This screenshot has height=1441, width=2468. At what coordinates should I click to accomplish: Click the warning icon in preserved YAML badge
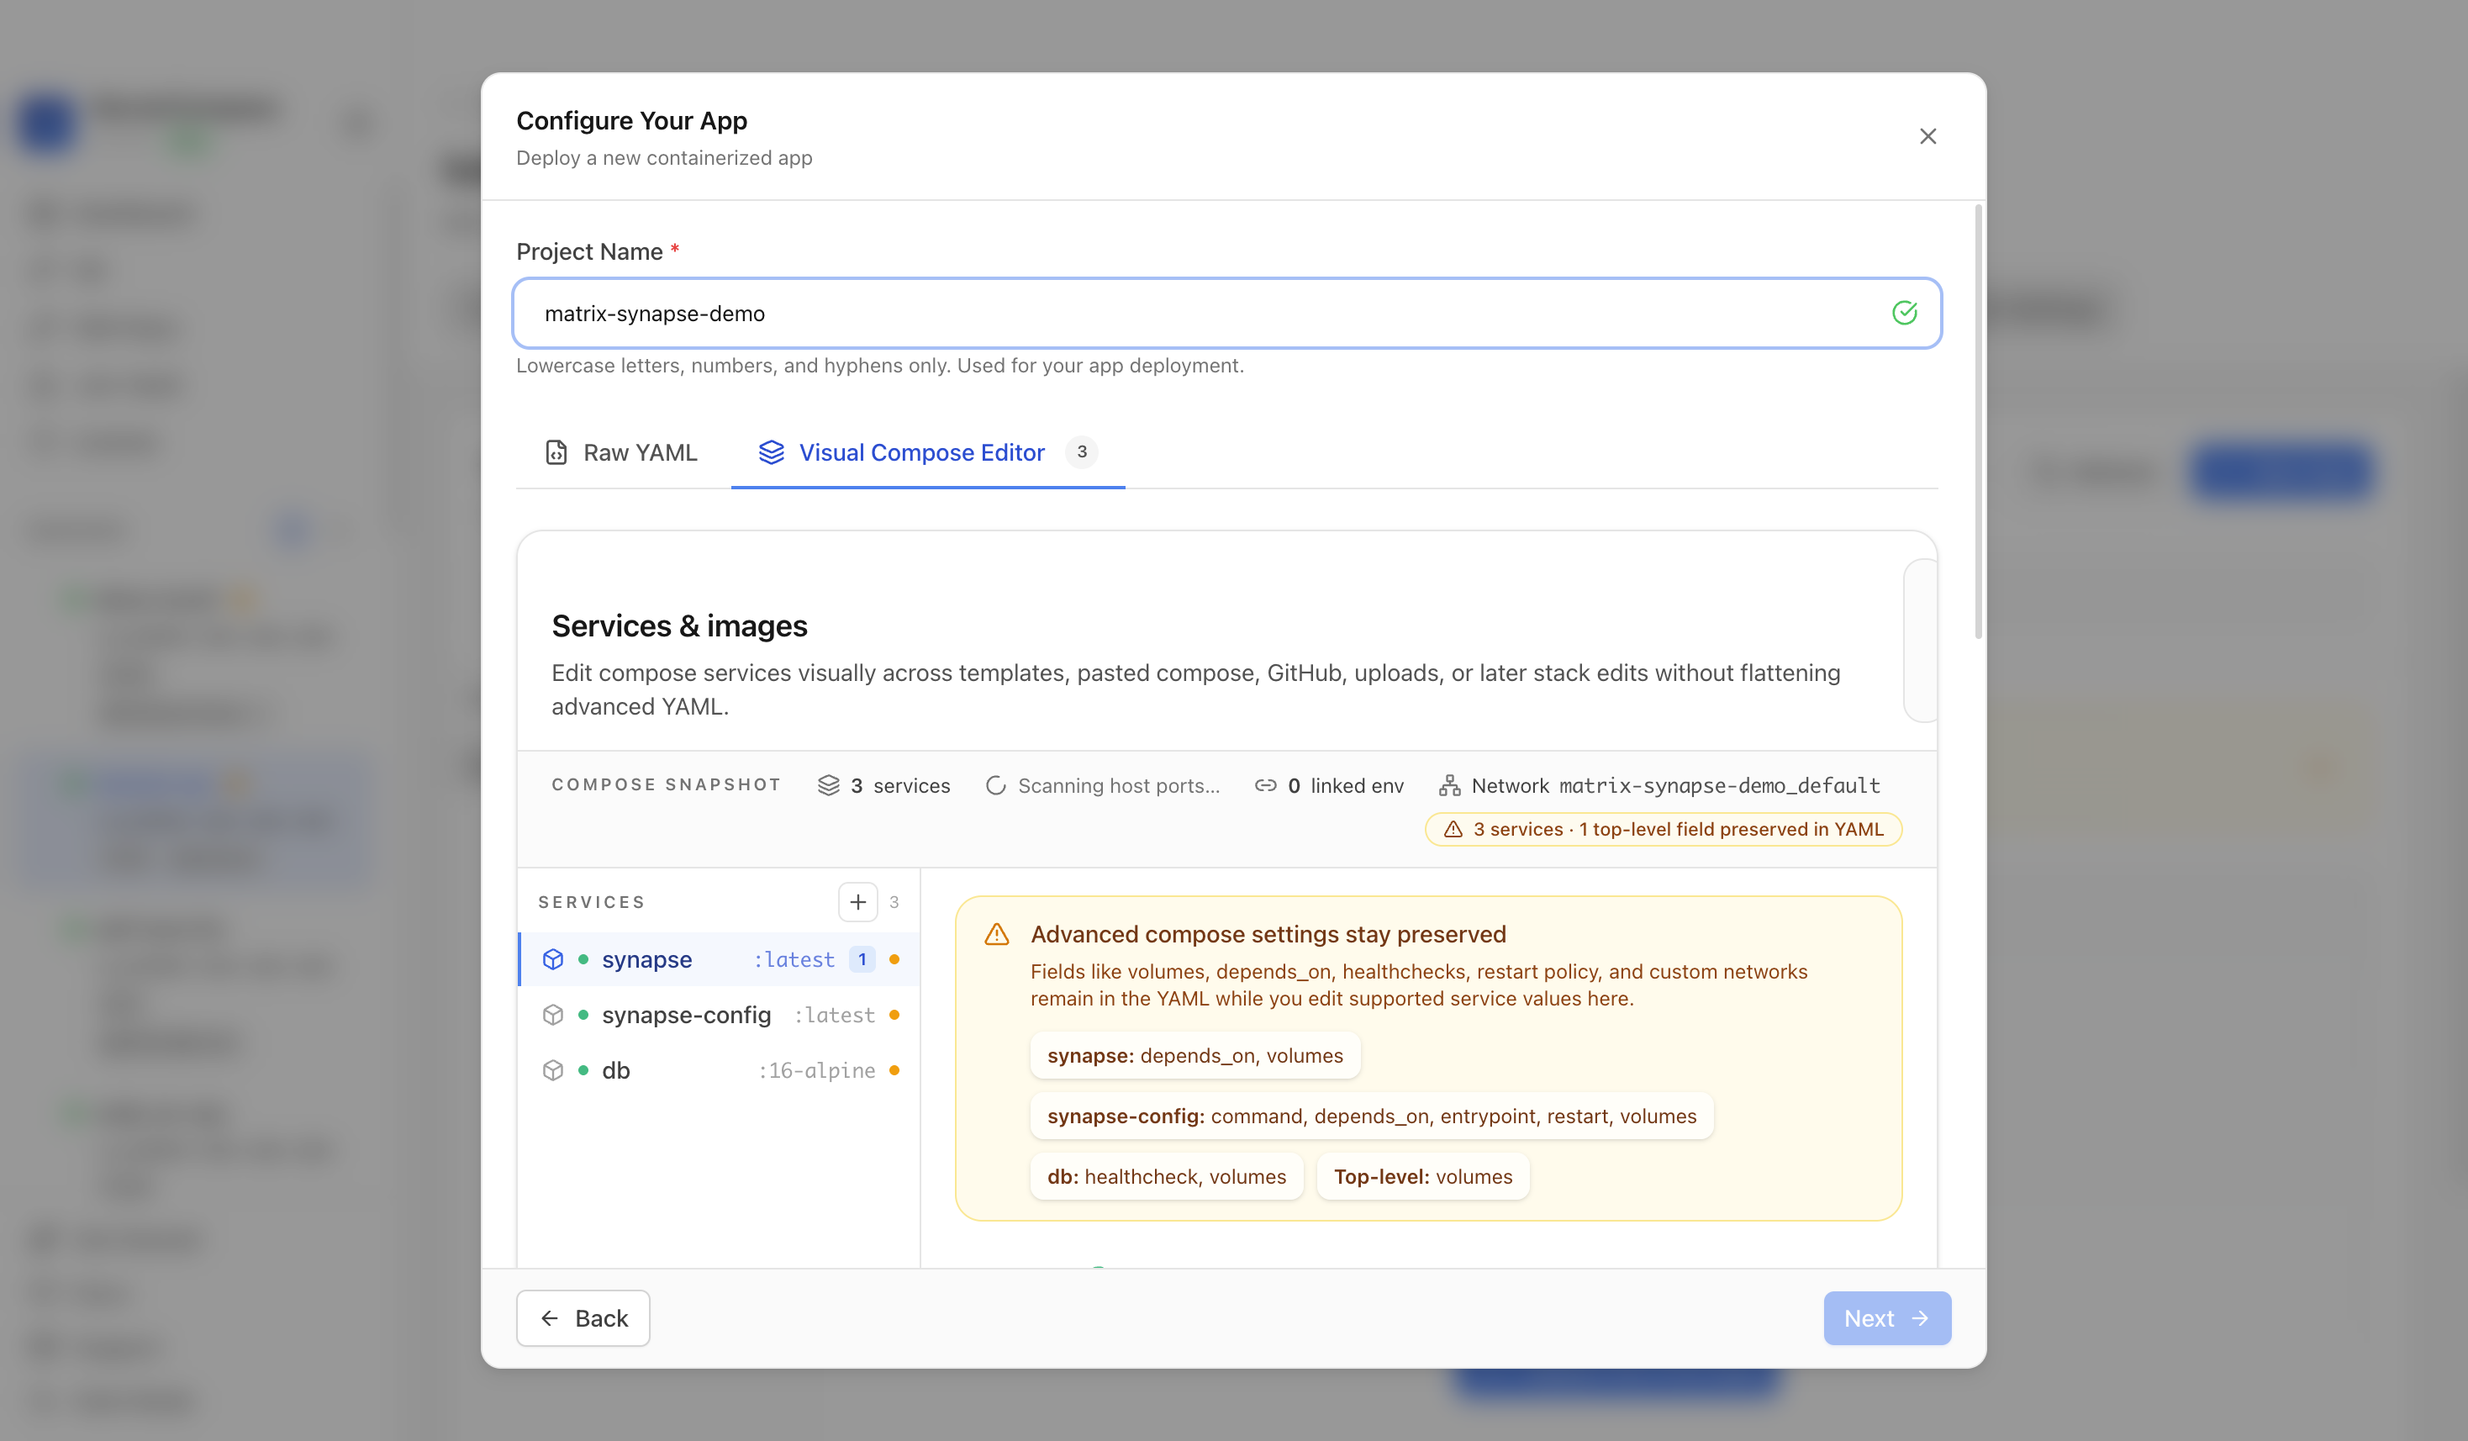point(1453,829)
